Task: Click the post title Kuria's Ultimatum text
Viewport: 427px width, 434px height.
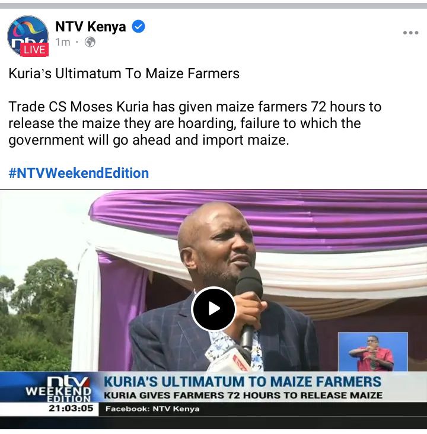Action: (x=124, y=74)
